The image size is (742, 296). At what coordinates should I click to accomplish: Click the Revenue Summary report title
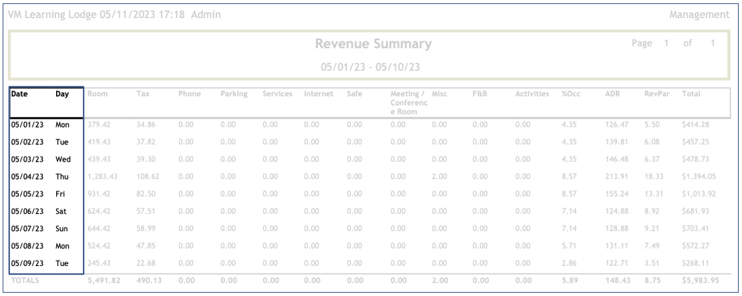click(x=373, y=45)
